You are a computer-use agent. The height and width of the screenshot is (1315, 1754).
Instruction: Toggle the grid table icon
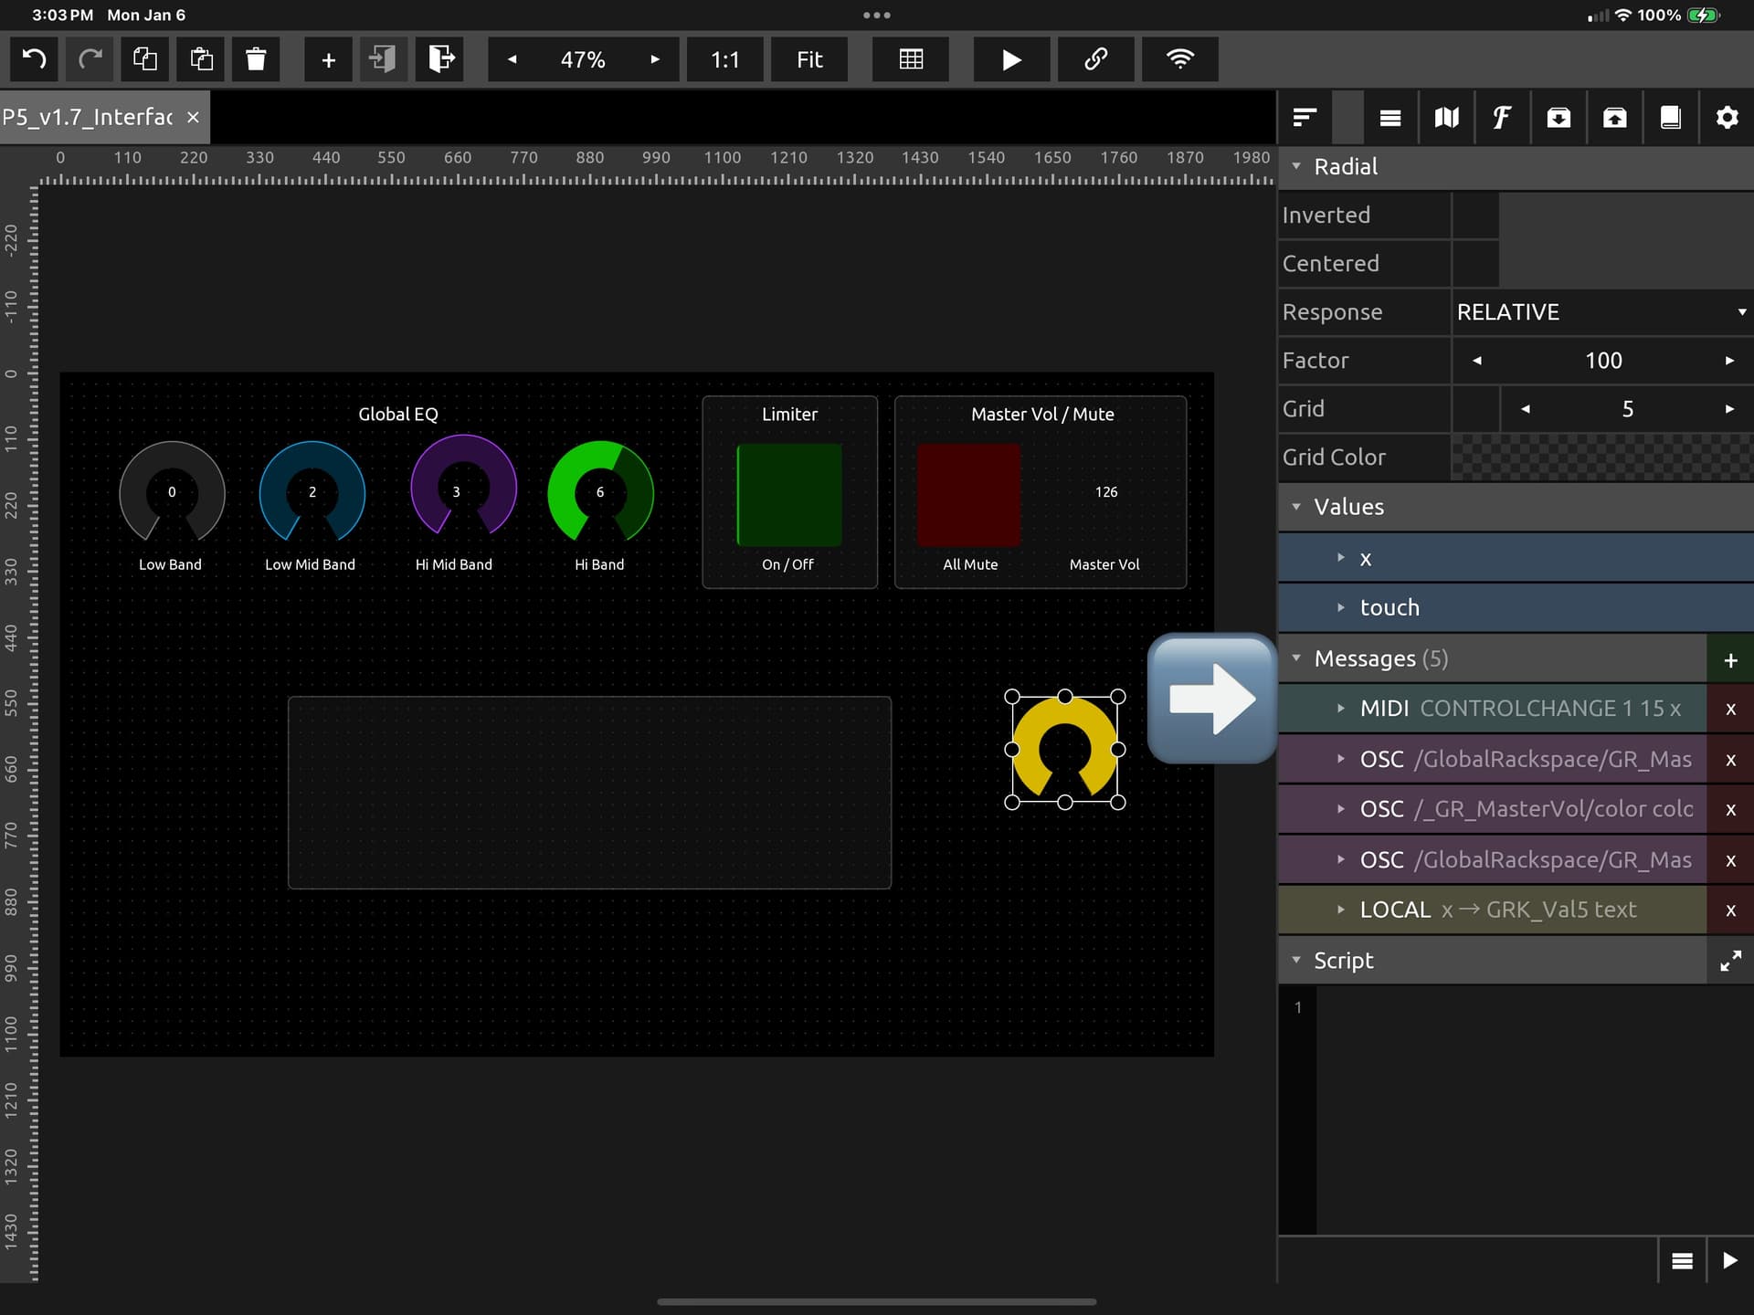coord(911,59)
